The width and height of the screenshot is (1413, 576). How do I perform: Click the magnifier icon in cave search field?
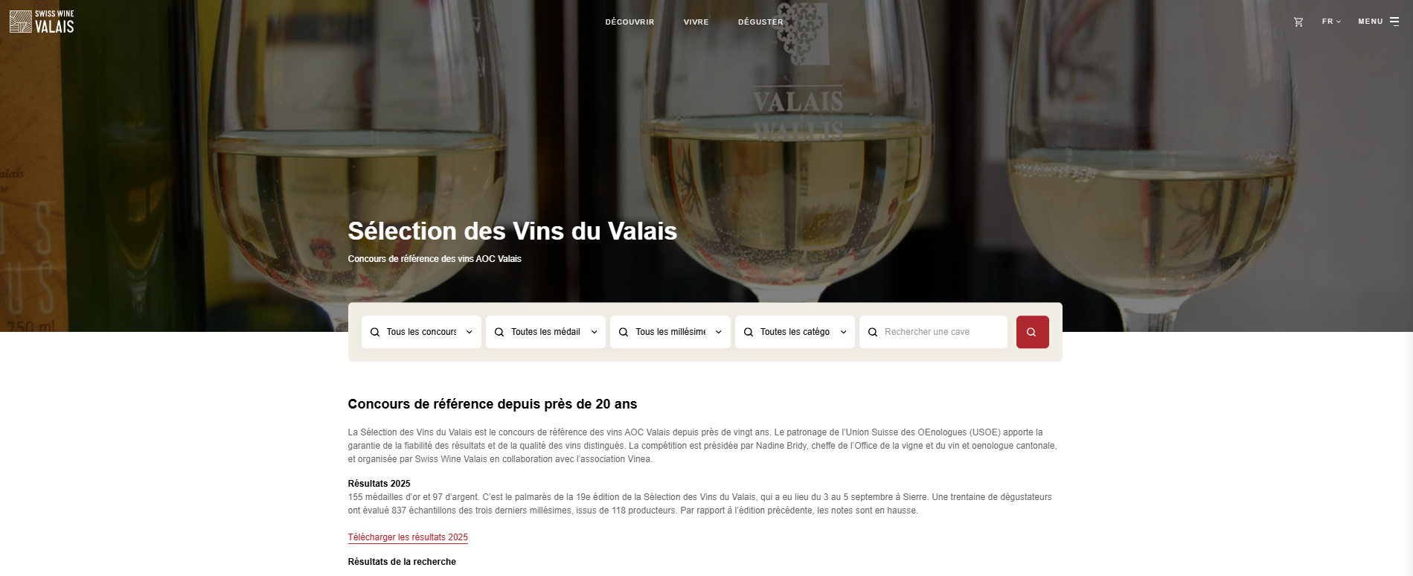873,332
